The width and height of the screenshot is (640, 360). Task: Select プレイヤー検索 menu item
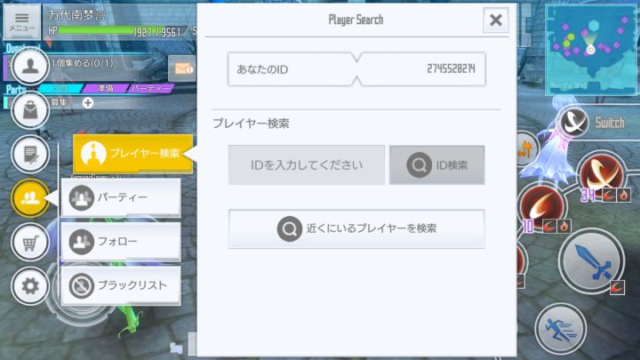coord(133,154)
